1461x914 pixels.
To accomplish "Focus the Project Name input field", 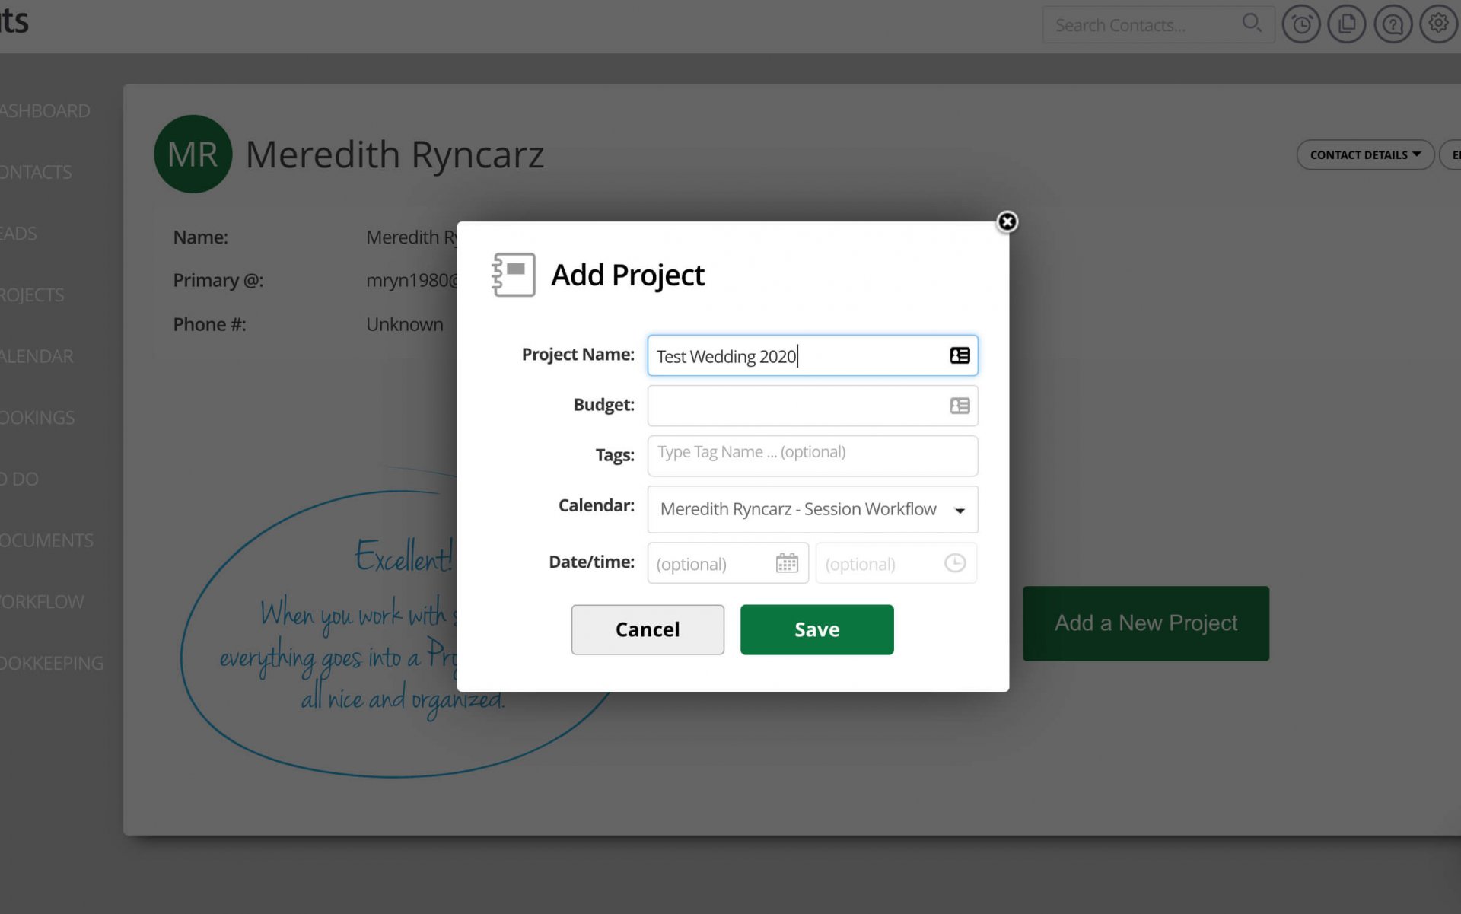I will click(812, 355).
